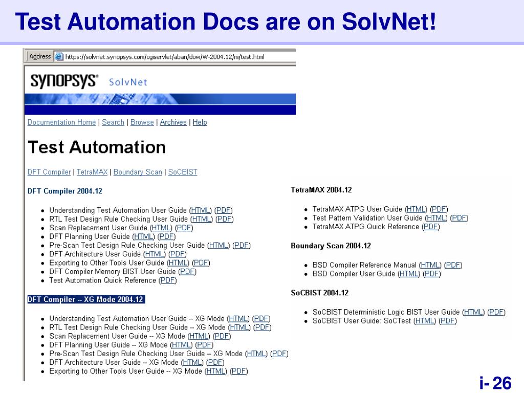Open HTML for Exporting to Other Tools -- XG Mode

216,371
